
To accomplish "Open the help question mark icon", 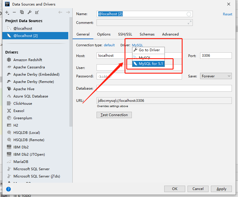I will [8, 189].
